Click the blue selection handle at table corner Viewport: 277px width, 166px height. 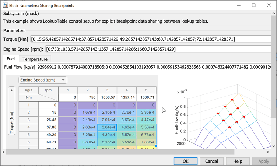coord(156,146)
